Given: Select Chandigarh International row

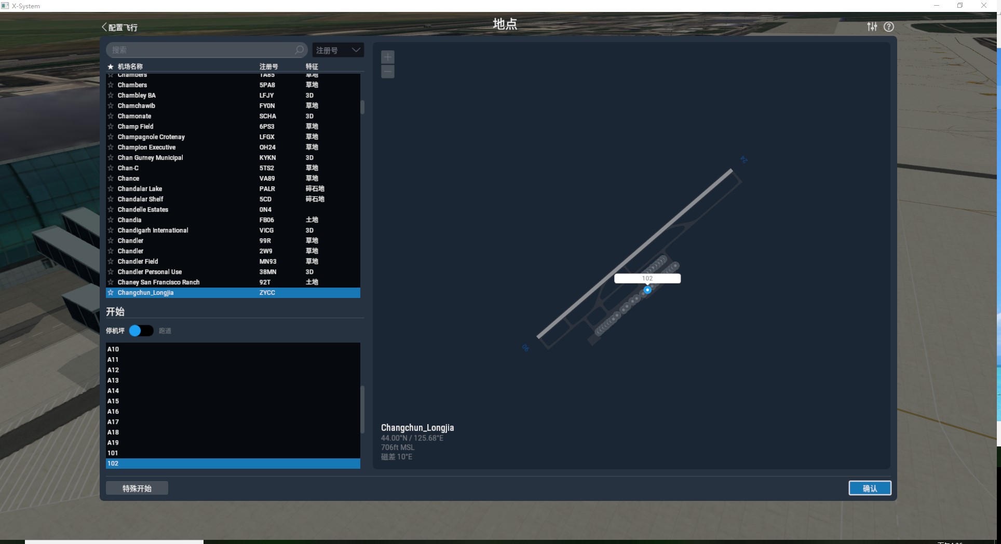Looking at the screenshot, I should 233,230.
